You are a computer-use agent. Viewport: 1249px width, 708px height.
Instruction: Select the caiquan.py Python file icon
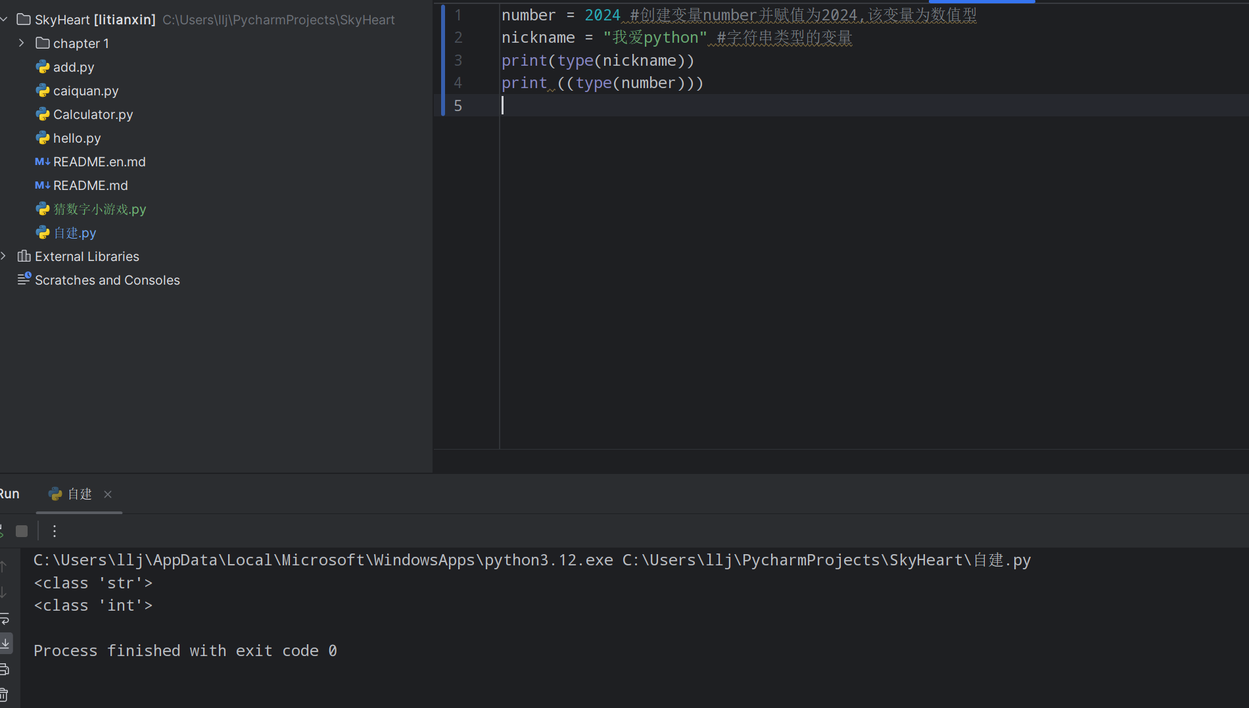(x=43, y=91)
